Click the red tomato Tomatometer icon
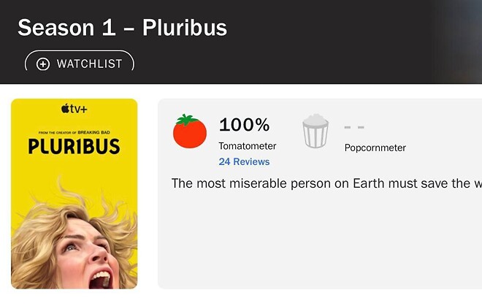Screen dimensions: 482x306 click(x=190, y=132)
